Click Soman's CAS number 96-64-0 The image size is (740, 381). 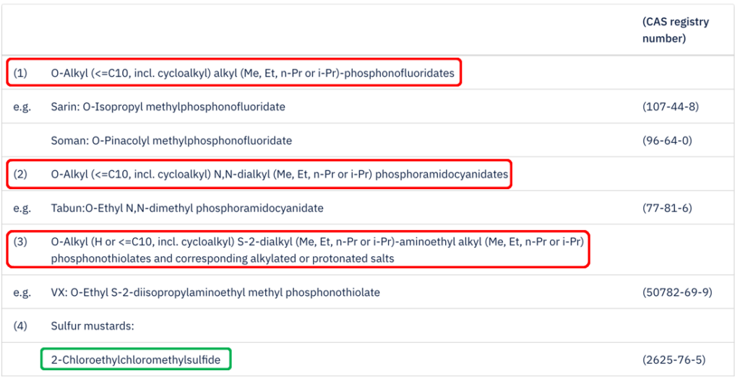667,140
